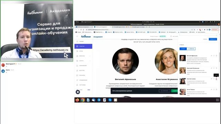Click the Google Chrome menu in top bar

[x=87, y=22]
